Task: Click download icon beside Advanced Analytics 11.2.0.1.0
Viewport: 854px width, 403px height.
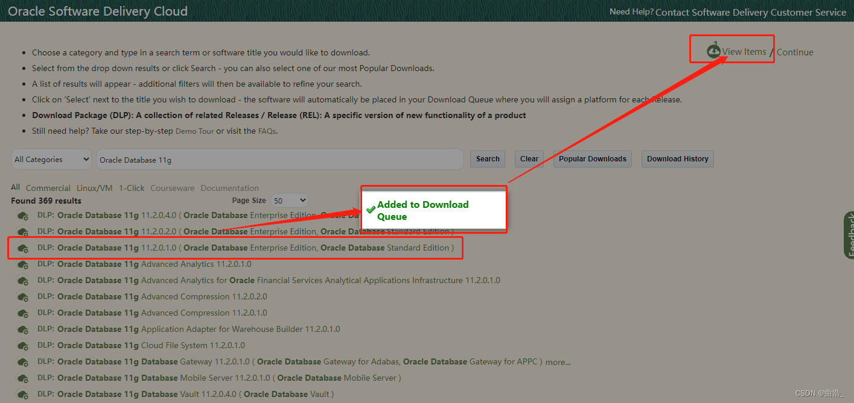Action: (x=24, y=264)
